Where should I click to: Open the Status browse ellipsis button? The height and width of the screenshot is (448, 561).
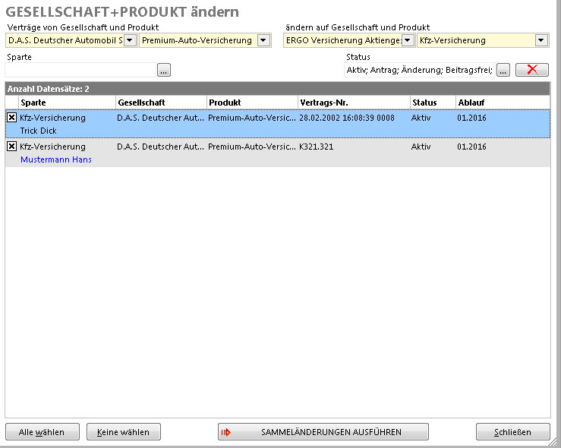[x=503, y=70]
